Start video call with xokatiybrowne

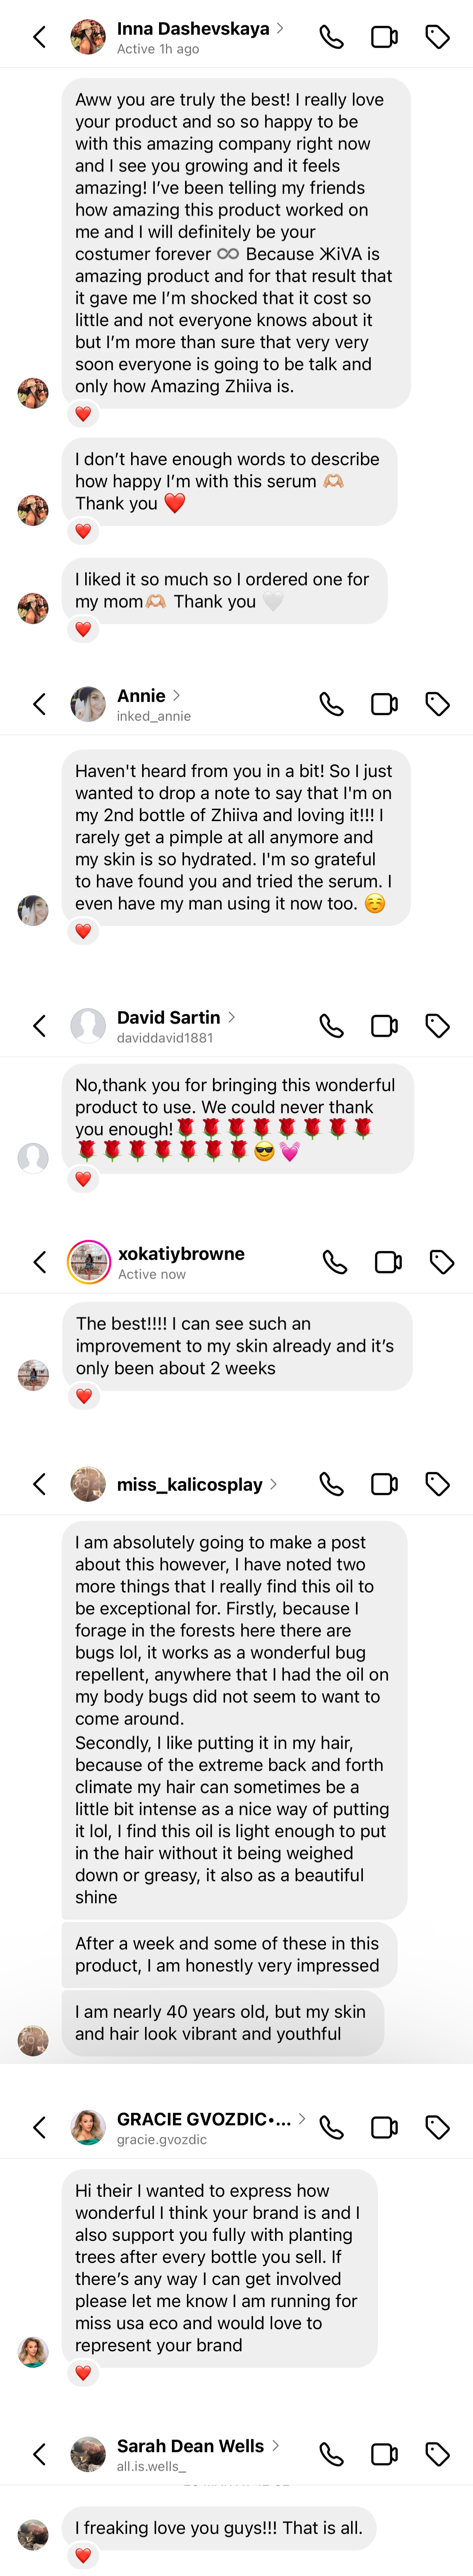(x=388, y=1262)
